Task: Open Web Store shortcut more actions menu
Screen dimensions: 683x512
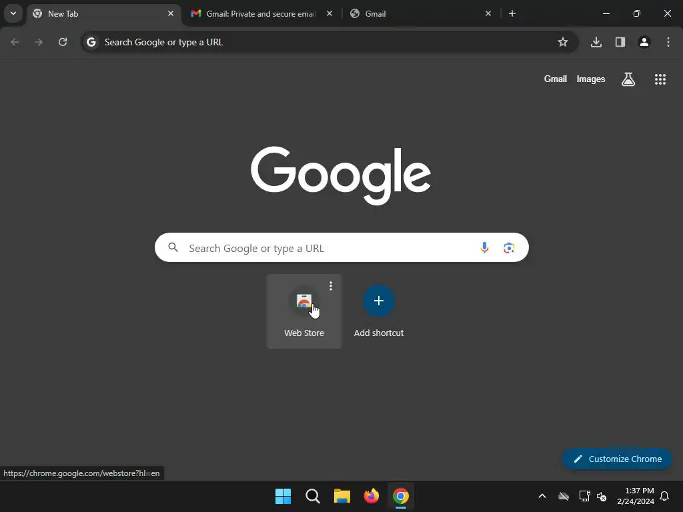Action: click(331, 286)
